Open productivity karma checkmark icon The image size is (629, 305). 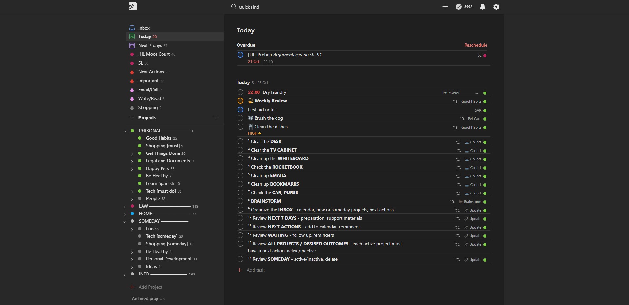[459, 7]
